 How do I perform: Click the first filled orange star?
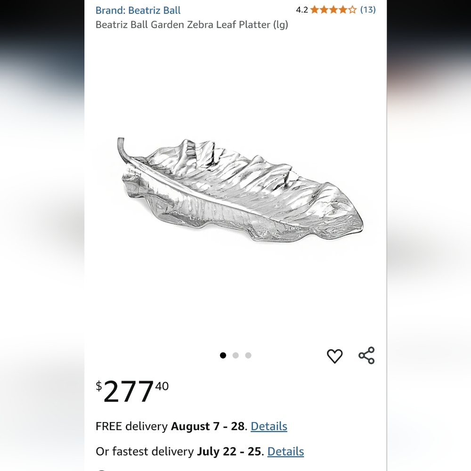point(315,10)
